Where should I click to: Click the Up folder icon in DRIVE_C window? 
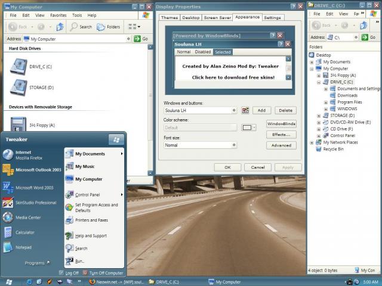pyautogui.click(x=363, y=25)
